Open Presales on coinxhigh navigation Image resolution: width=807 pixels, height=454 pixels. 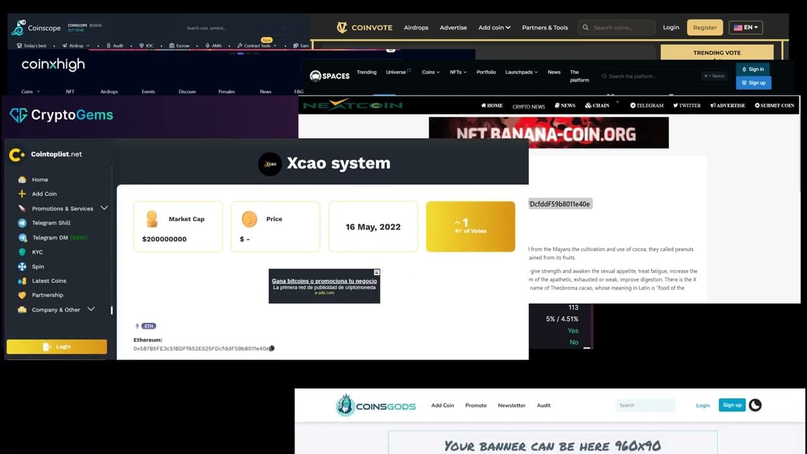pos(226,92)
